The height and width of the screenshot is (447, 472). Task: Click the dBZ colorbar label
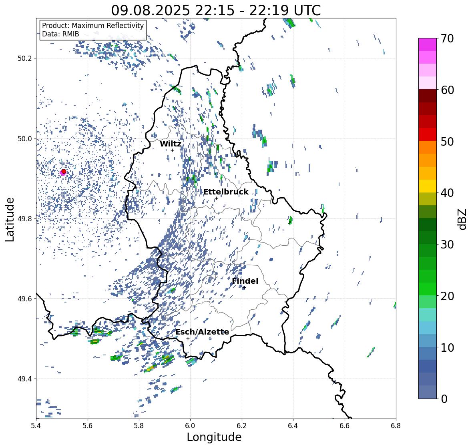pyautogui.click(x=463, y=219)
